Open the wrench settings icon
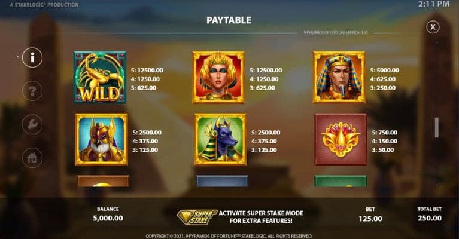 32,124
